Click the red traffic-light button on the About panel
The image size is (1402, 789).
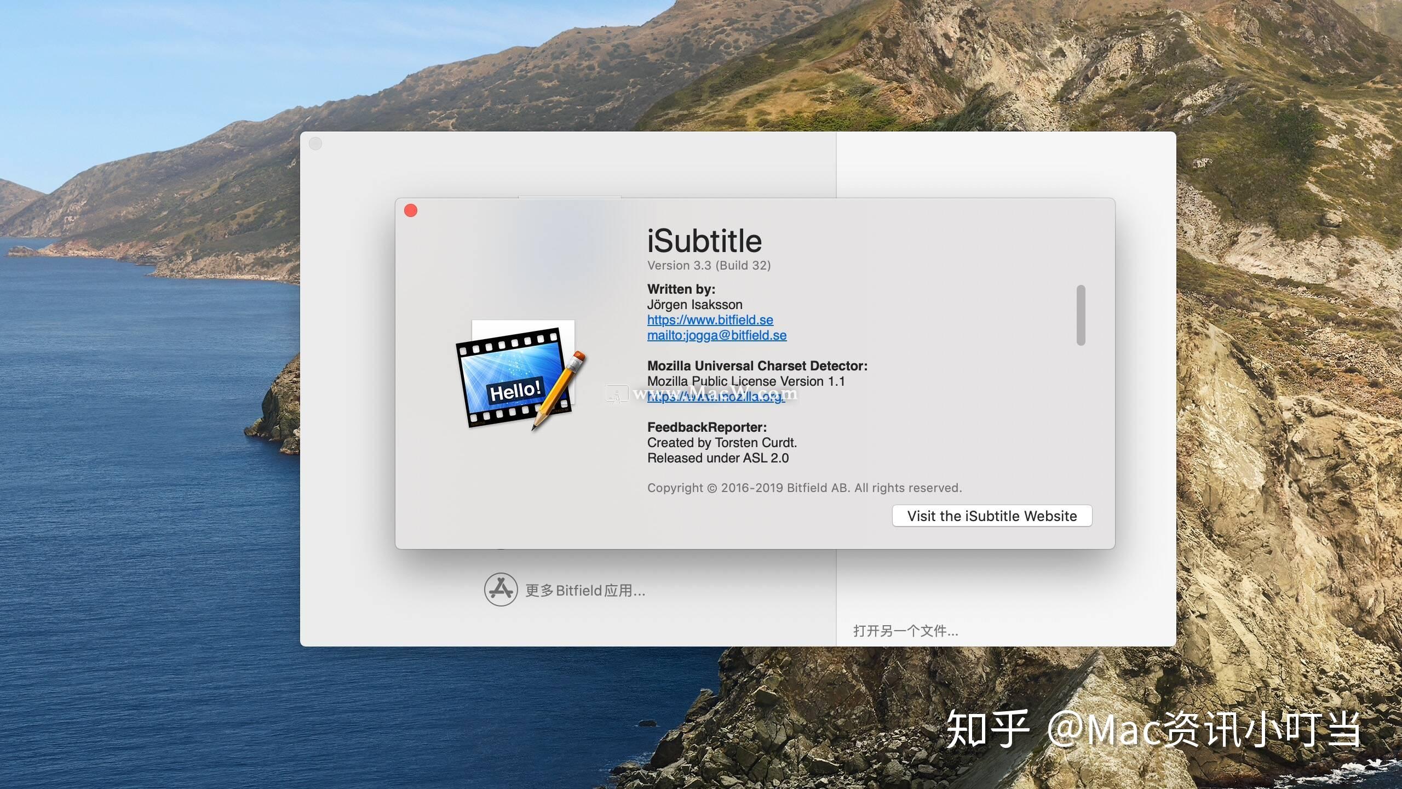click(411, 210)
